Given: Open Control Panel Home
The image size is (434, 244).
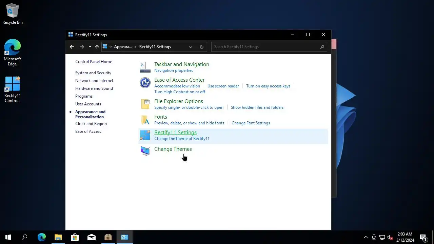Looking at the screenshot, I should [x=94, y=62].
